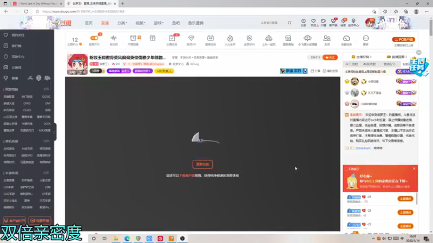This screenshot has width=433, height=243.
Task: Open the 创作中心 lightbulb icon
Action: point(353,21)
